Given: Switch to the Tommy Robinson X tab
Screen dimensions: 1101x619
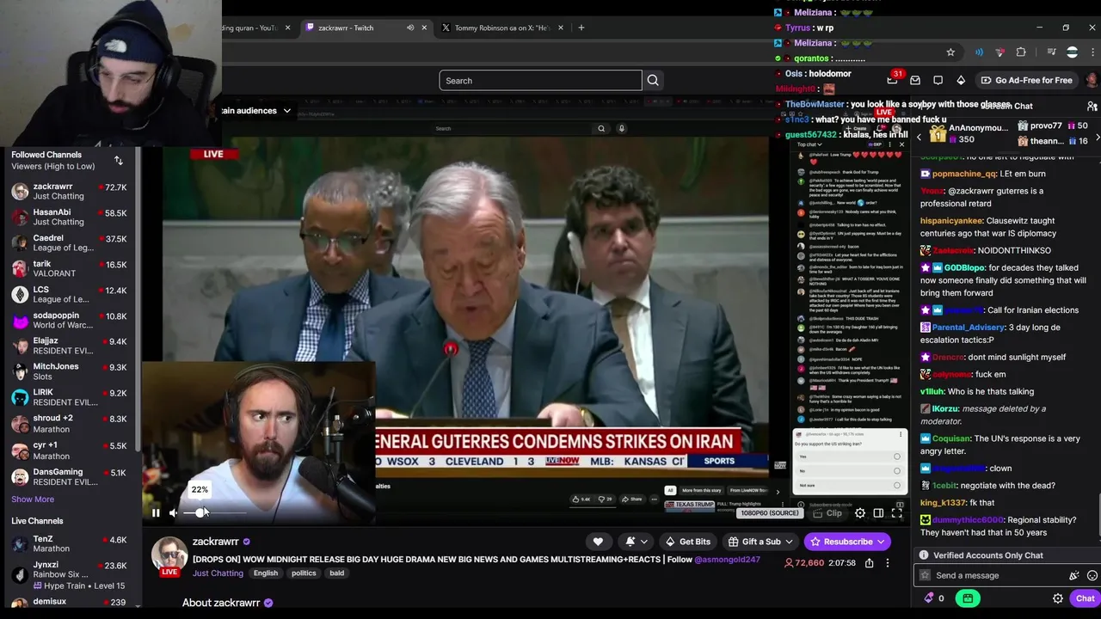Looking at the screenshot, I should 501,28.
